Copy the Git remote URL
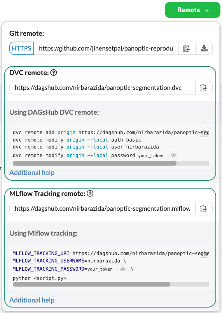222x313 pixels. point(187,48)
